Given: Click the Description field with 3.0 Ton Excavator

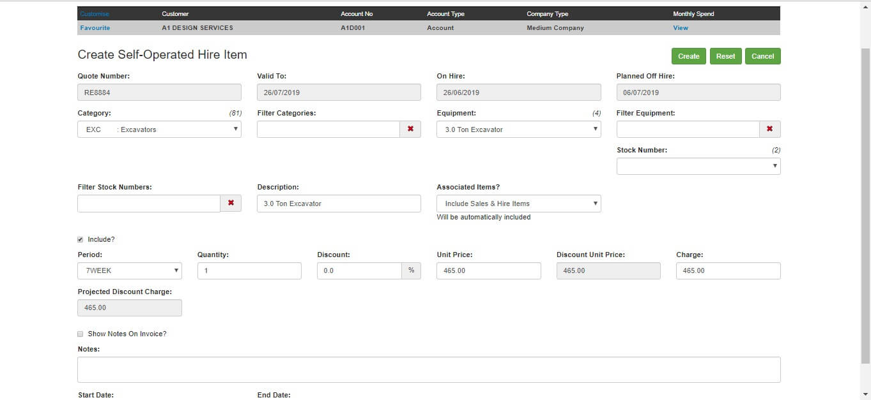Looking at the screenshot, I should click(x=339, y=204).
